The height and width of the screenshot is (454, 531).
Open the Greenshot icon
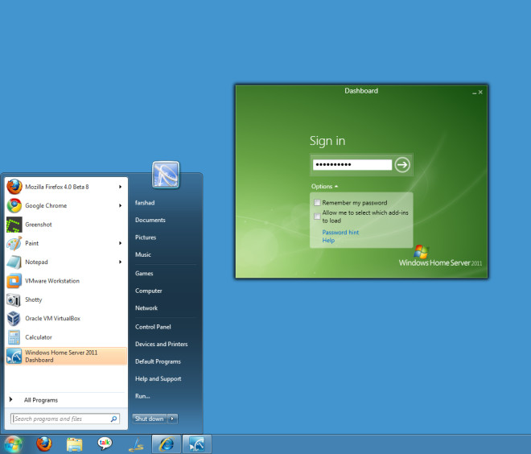(x=14, y=225)
